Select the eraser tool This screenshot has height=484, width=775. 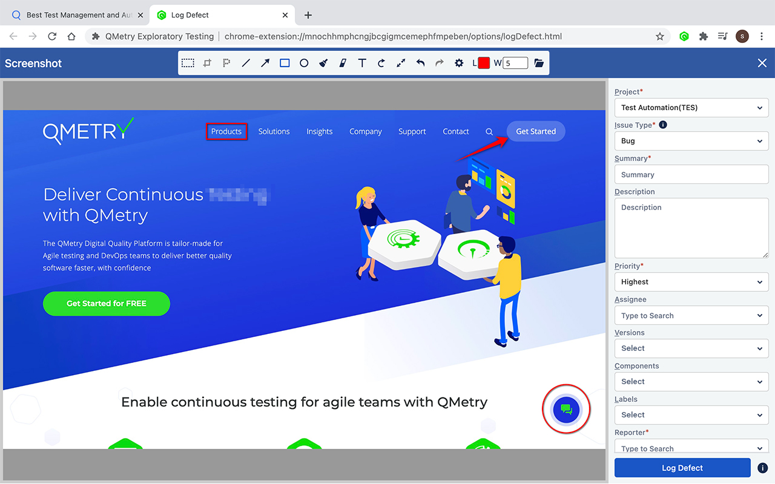click(x=342, y=63)
